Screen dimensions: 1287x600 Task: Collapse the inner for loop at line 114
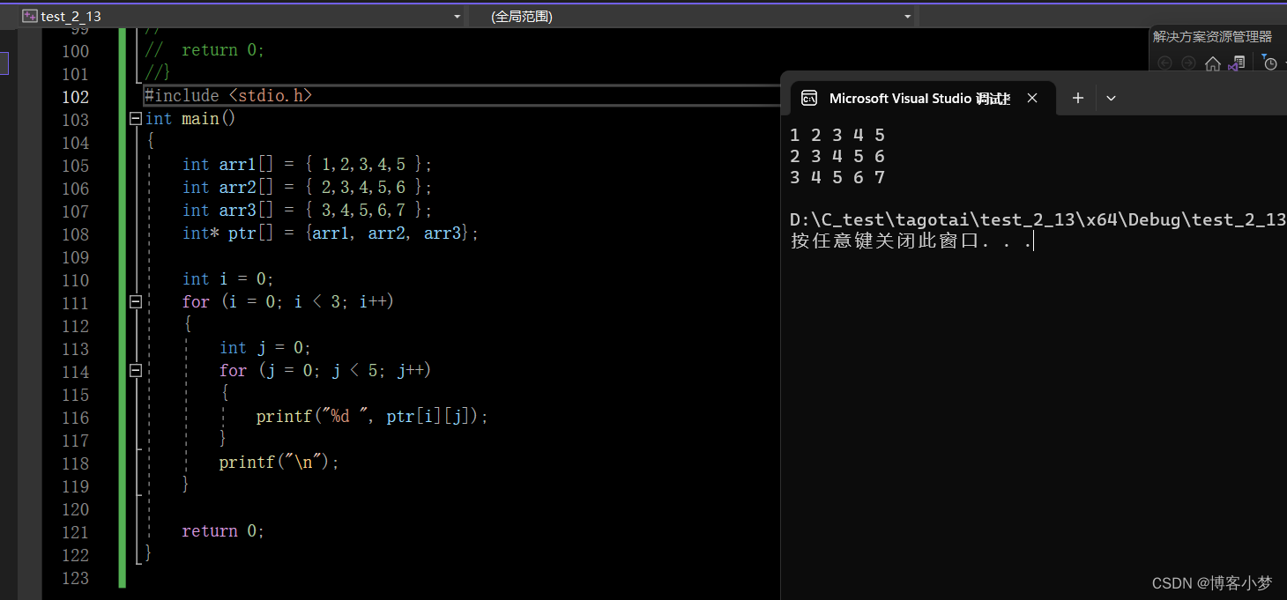[x=136, y=370]
